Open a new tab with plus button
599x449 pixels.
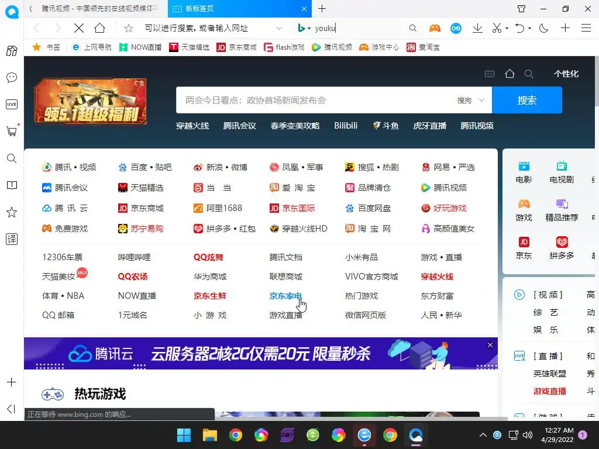coord(322,8)
